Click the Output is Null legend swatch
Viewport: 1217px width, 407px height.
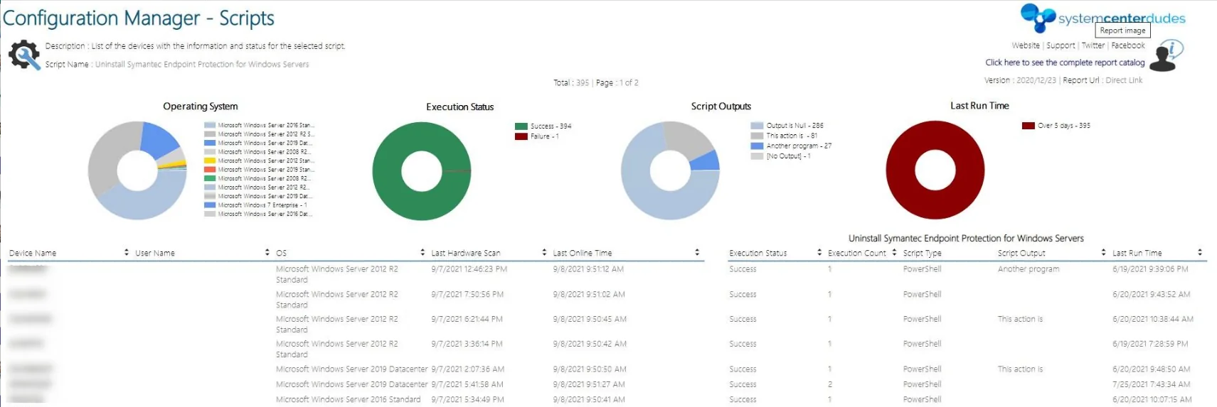pos(757,126)
